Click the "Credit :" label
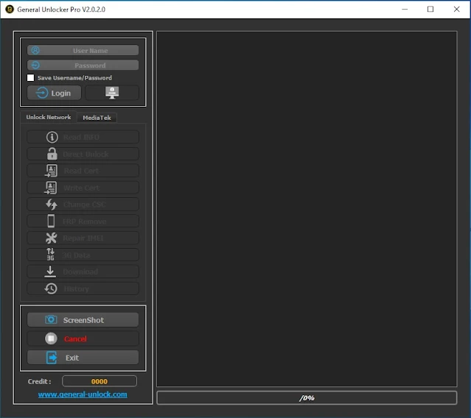471x418 pixels. point(39,381)
